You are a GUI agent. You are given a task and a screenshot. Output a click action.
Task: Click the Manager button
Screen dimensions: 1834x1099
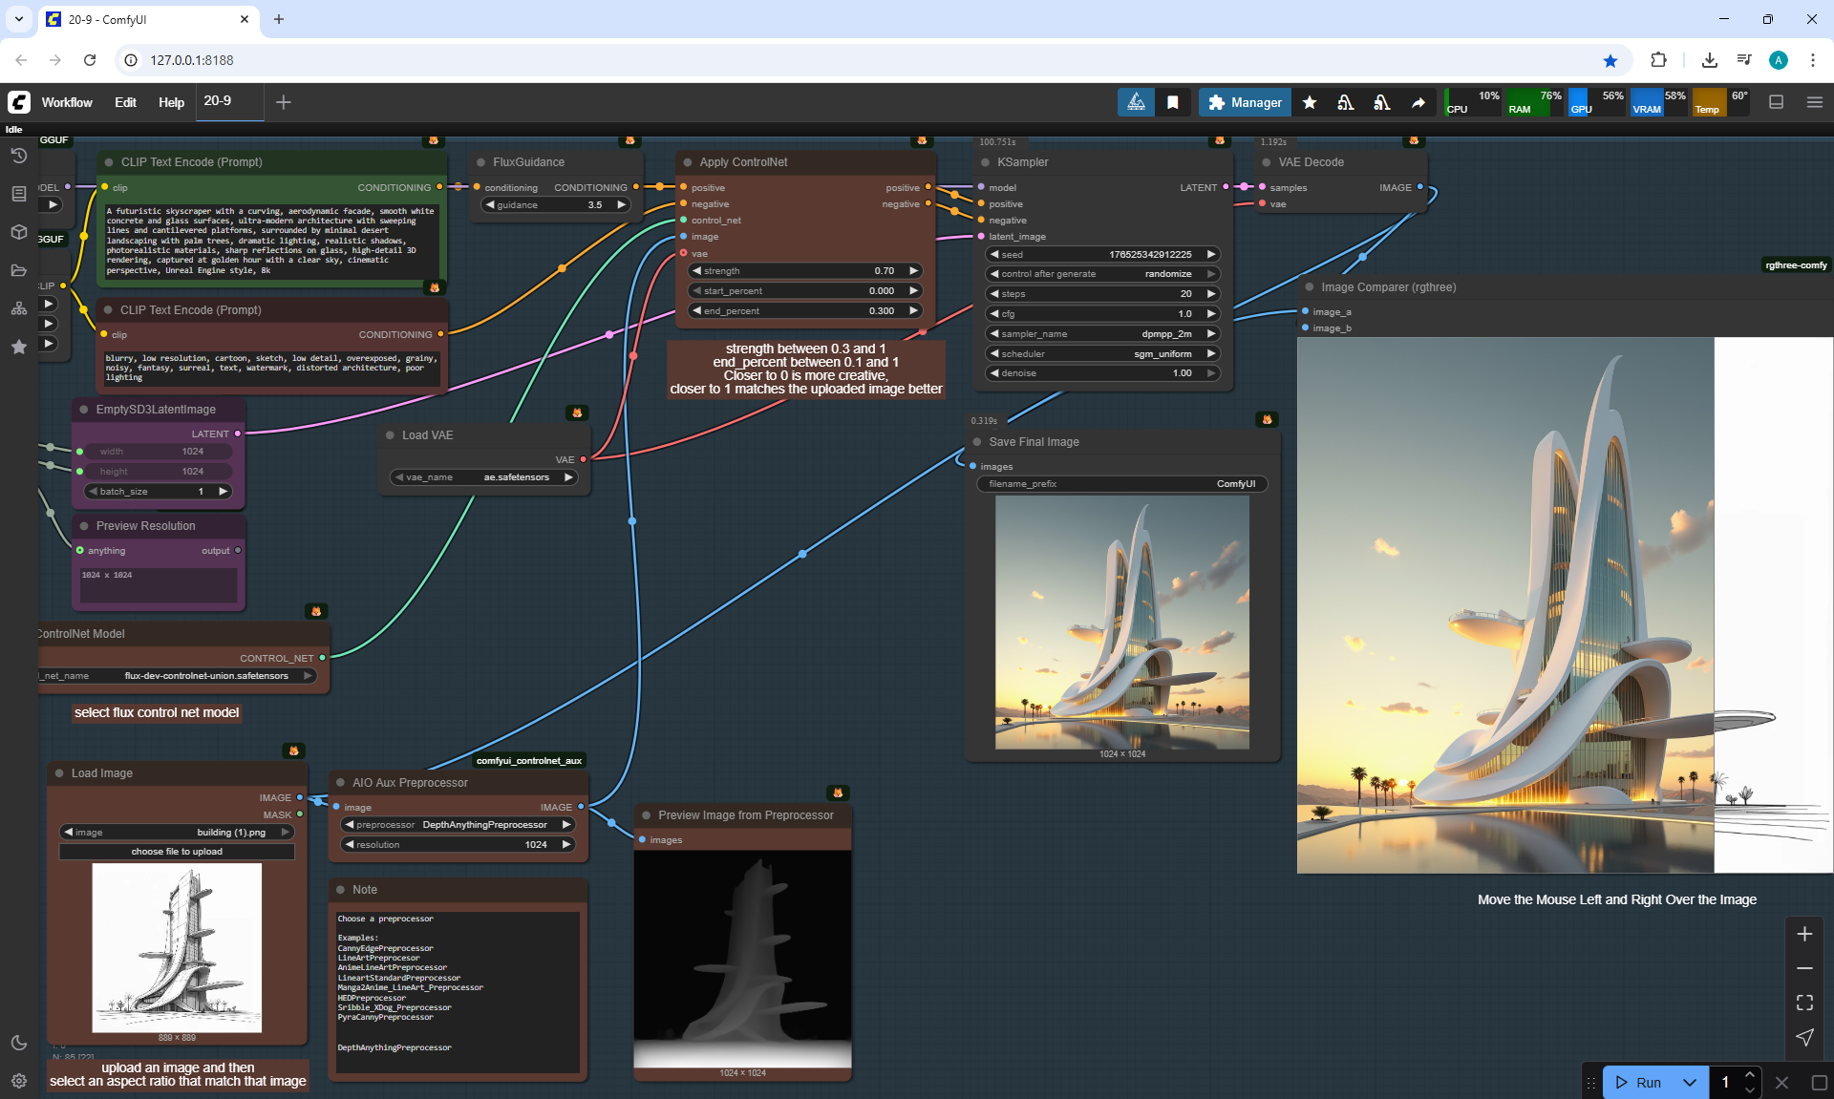point(1245,102)
